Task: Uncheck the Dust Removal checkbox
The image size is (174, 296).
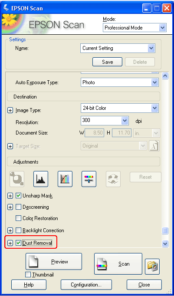Action: (x=18, y=243)
